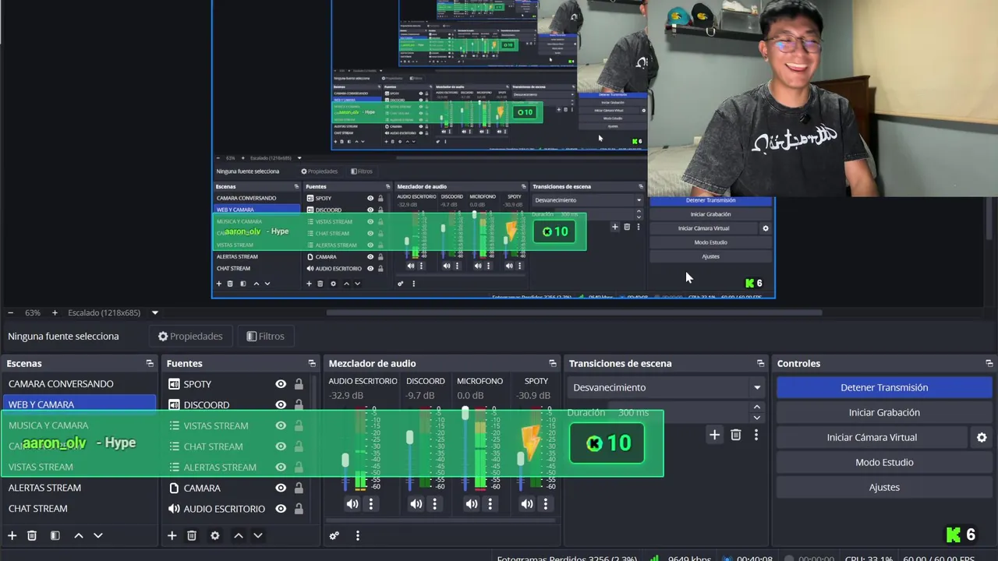Zoom in preview with plus icon
Image resolution: width=998 pixels, height=561 pixels.
click(x=55, y=312)
